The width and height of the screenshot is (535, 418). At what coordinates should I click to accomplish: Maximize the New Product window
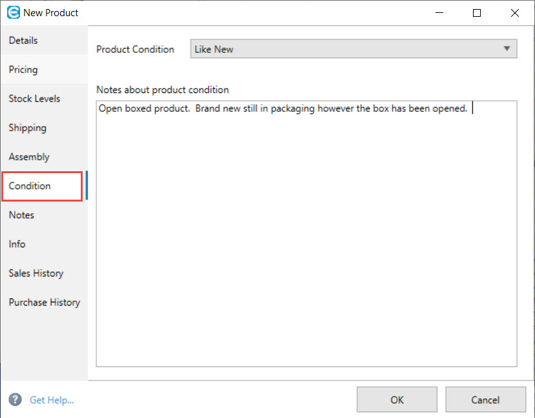[x=477, y=12]
